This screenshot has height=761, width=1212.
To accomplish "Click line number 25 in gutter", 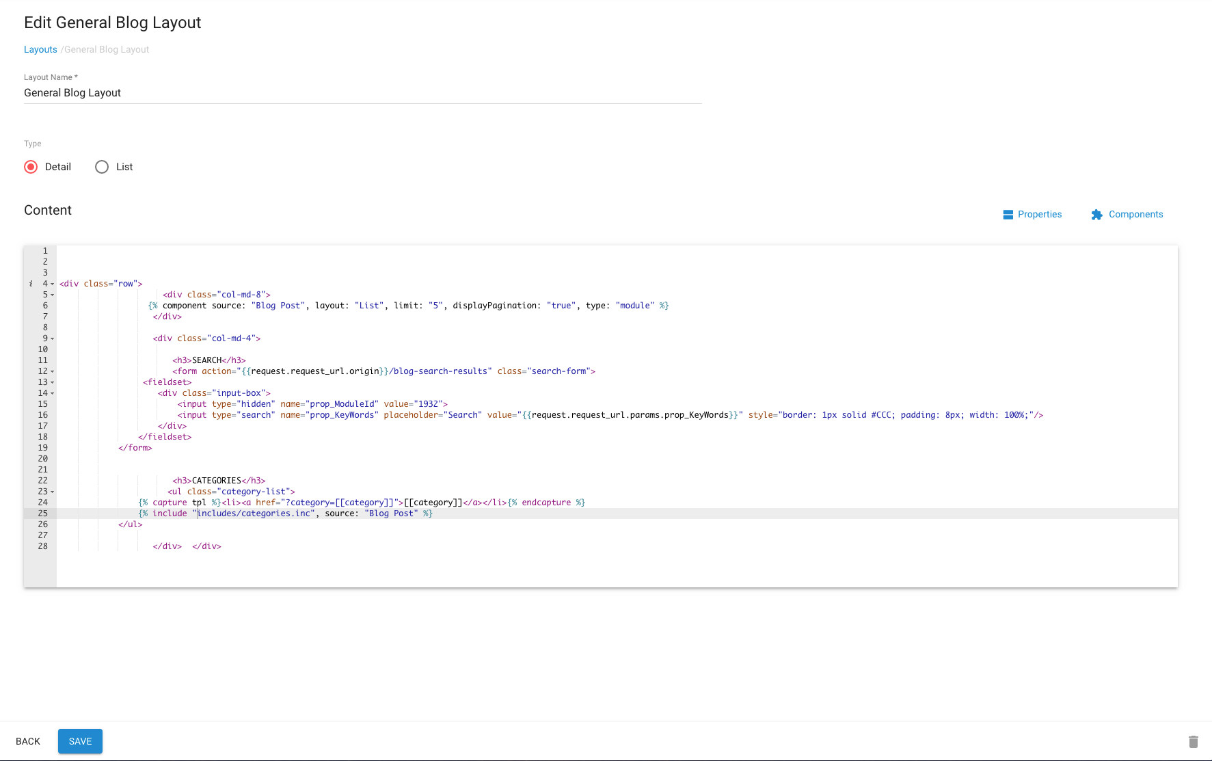I will point(43,513).
